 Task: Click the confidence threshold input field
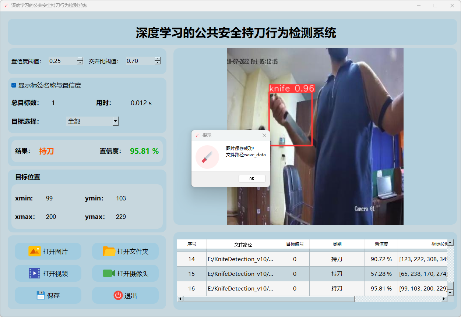pyautogui.click(x=63, y=61)
